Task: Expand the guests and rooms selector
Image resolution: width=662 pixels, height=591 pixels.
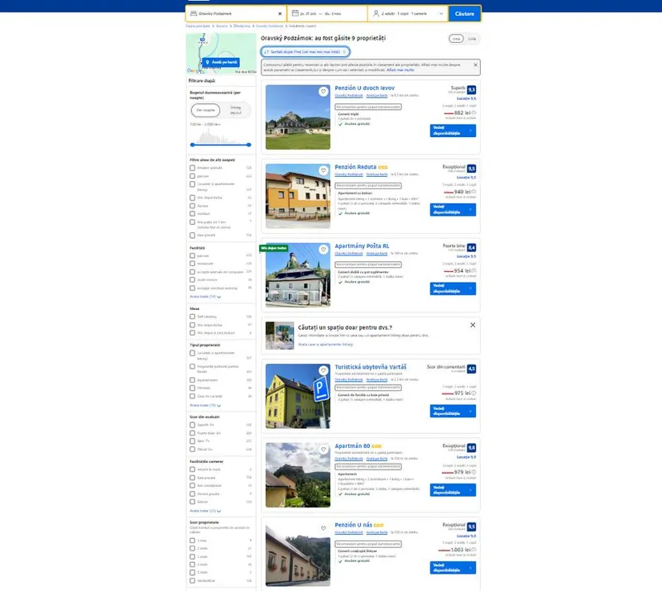Action: [408, 14]
